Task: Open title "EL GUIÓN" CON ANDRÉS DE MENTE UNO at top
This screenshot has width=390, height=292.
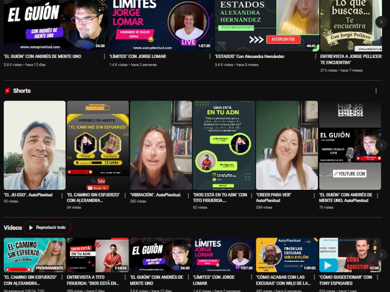Action: (42, 56)
